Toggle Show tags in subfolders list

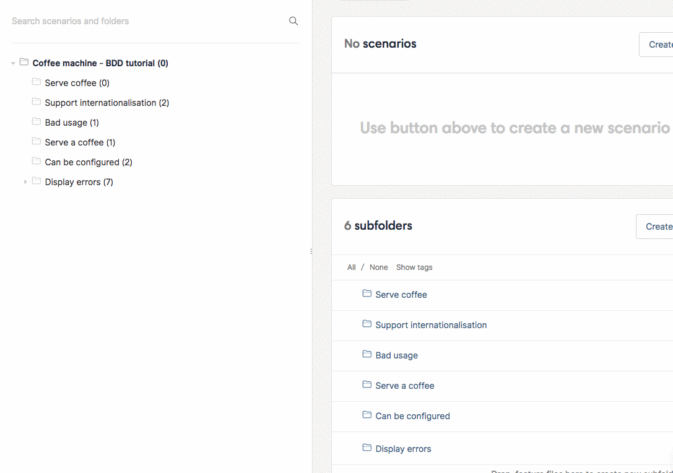pos(414,267)
